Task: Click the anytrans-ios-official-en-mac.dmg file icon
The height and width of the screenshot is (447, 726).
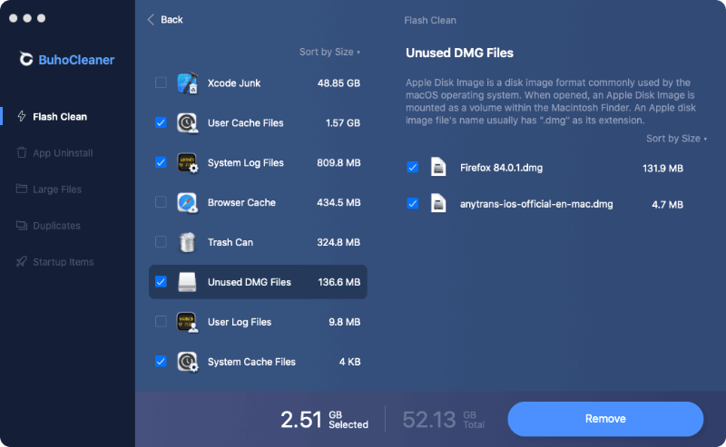Action: click(438, 204)
